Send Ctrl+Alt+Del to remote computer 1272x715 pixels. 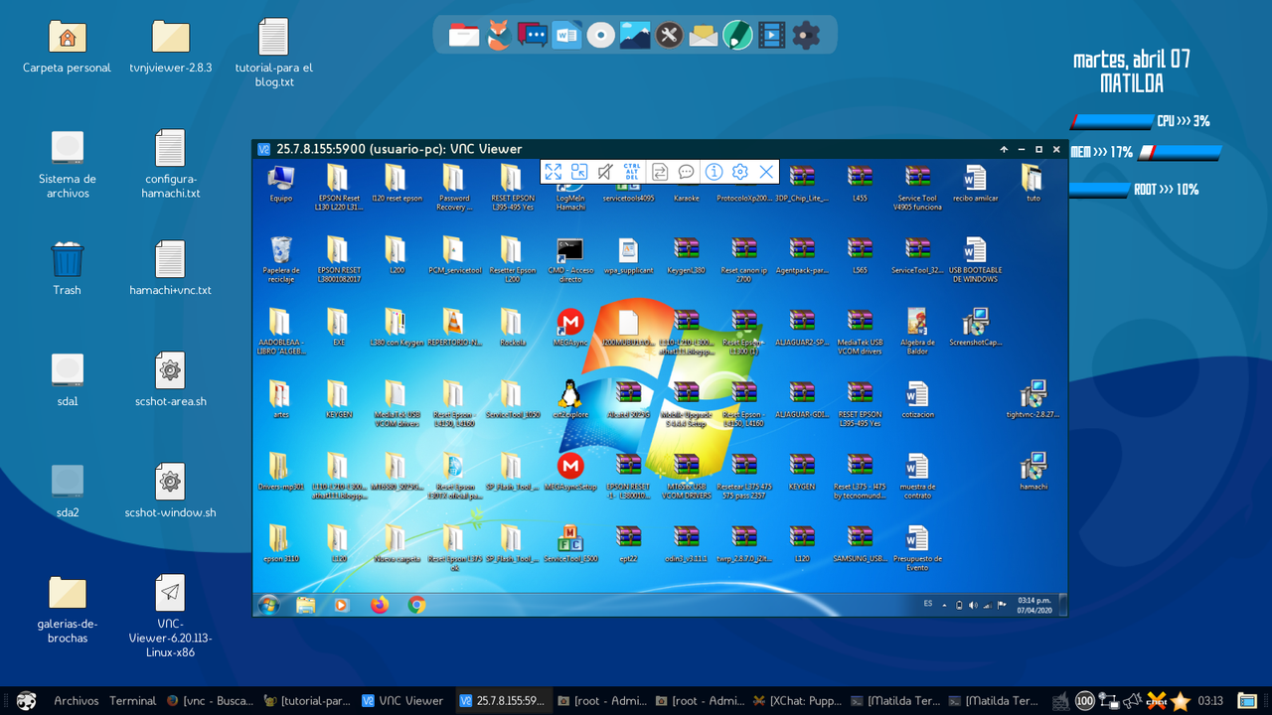click(x=631, y=172)
